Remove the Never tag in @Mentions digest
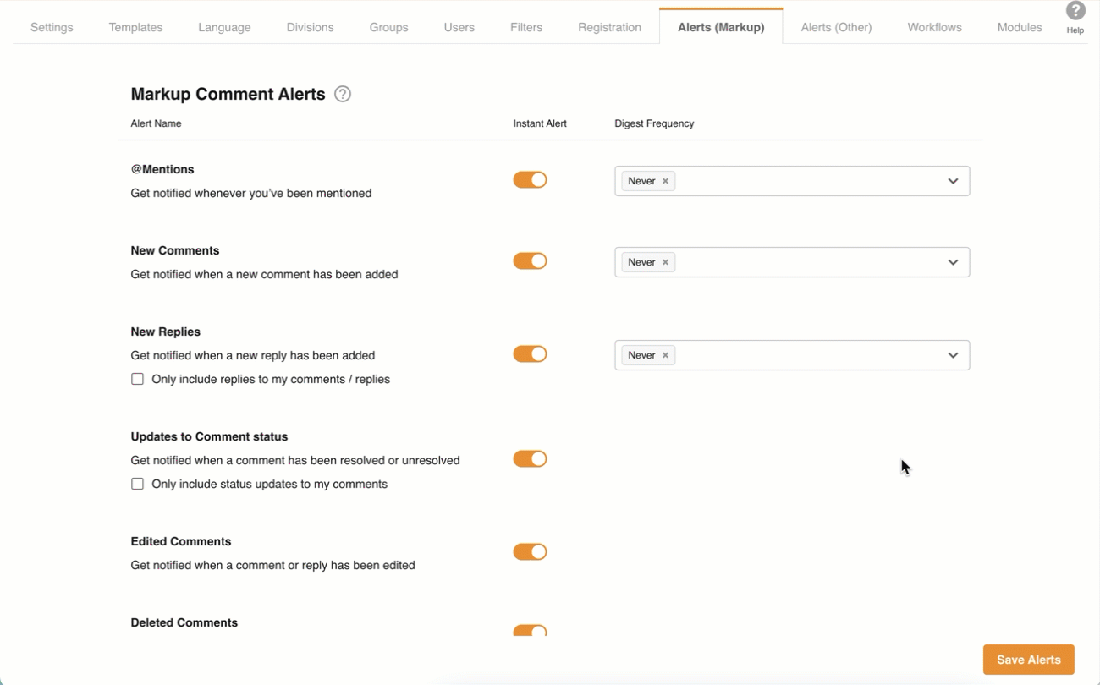 [666, 181]
